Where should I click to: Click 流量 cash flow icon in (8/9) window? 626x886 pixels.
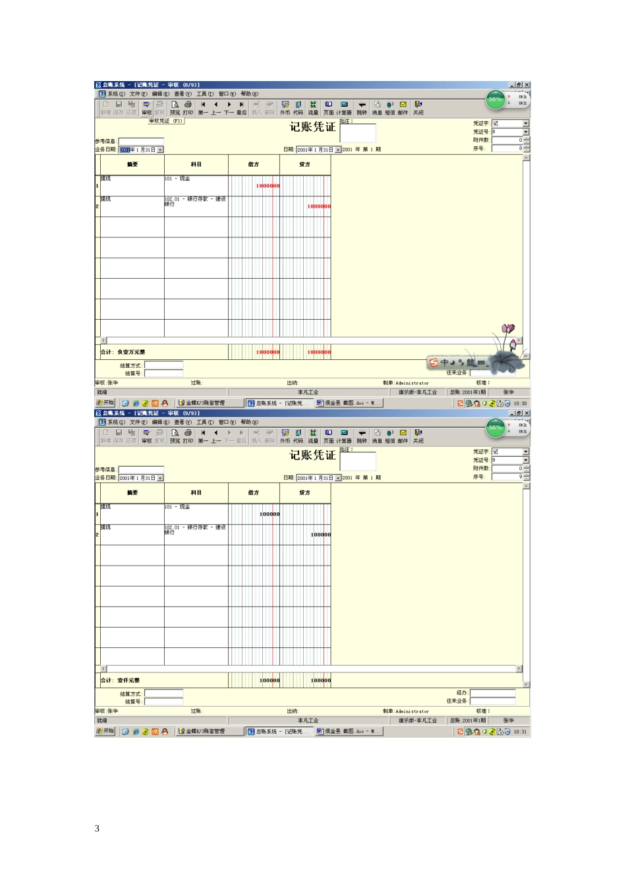[313, 108]
